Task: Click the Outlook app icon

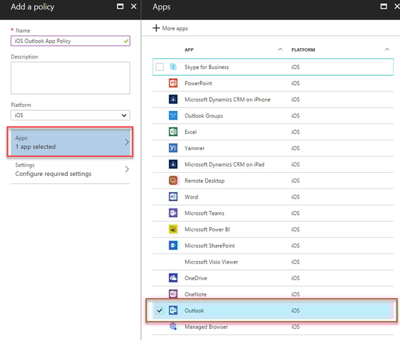Action: [173, 311]
